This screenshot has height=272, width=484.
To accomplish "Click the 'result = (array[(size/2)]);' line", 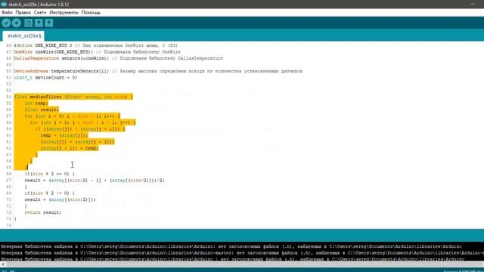I will (x=60, y=199).
